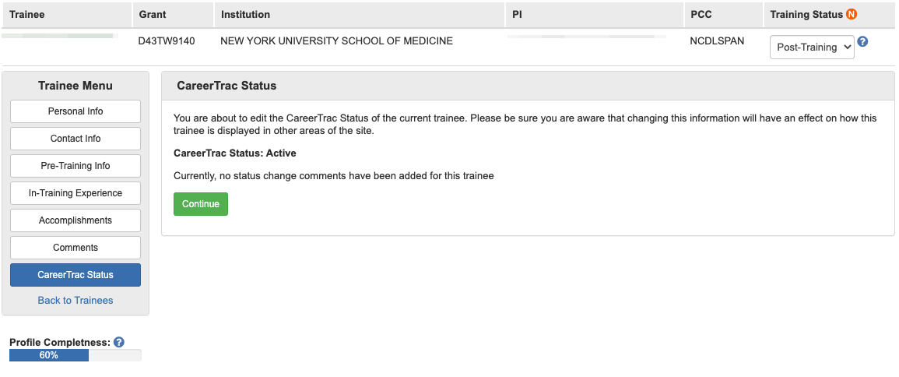Expand the Post-Training status dropdown
Screen dimensions: 899x377
(812, 48)
